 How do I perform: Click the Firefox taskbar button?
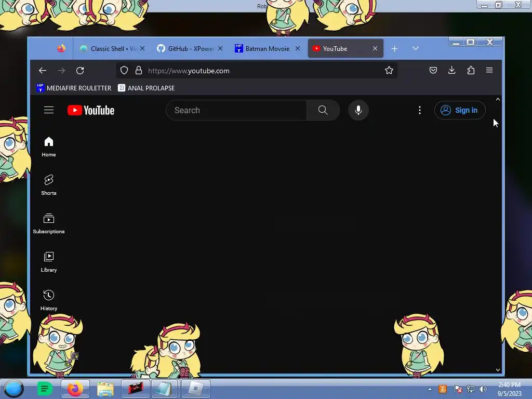[x=75, y=389]
